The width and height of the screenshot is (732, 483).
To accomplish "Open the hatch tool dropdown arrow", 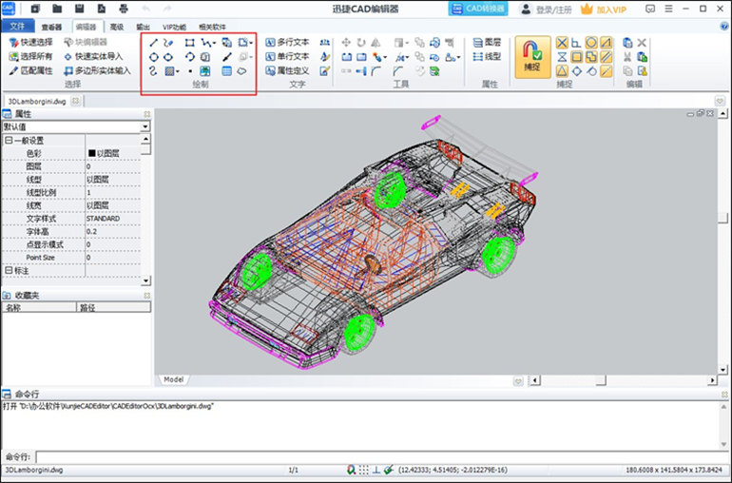I will click(x=178, y=71).
